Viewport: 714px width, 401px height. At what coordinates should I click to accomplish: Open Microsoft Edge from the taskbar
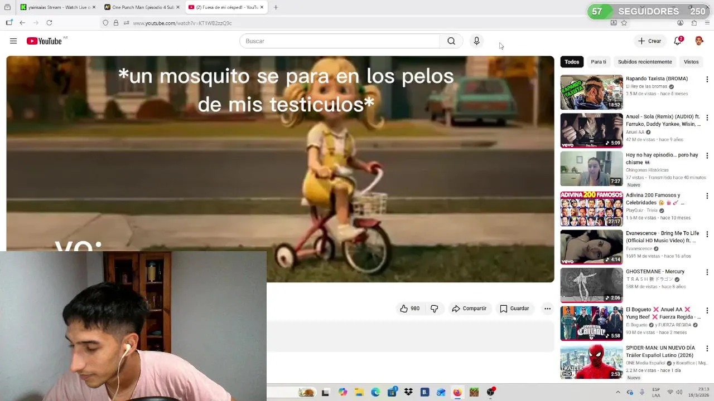375,392
